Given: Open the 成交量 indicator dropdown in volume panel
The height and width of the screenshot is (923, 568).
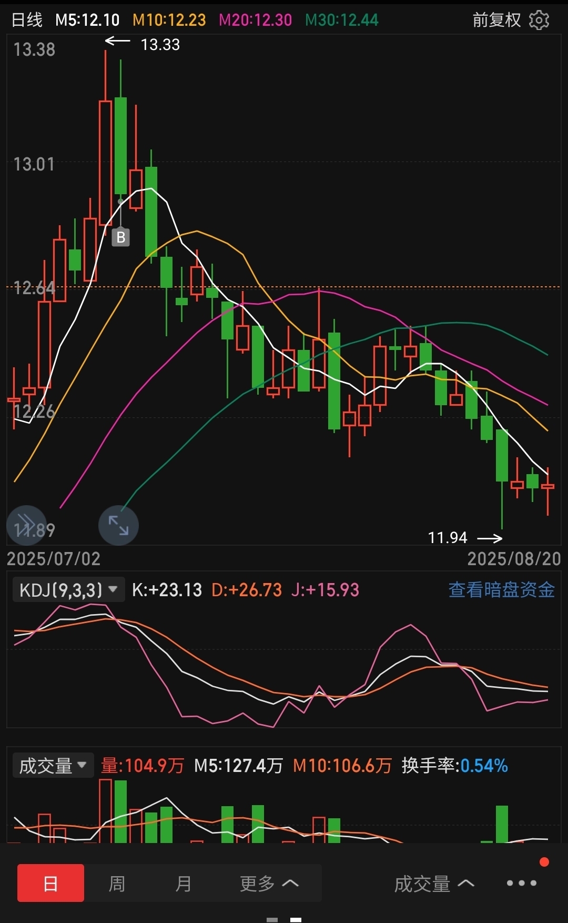Looking at the screenshot, I should coord(53,765).
